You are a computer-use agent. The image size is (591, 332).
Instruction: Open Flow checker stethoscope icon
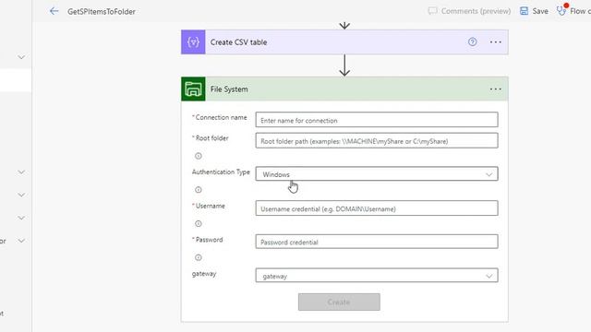coord(561,10)
